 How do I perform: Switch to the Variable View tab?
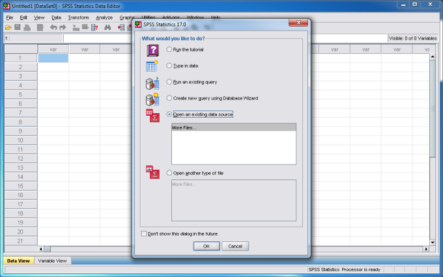tap(53, 261)
